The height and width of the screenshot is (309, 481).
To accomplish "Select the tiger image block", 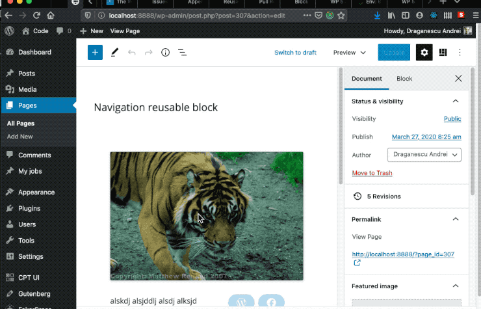I will [x=207, y=216].
